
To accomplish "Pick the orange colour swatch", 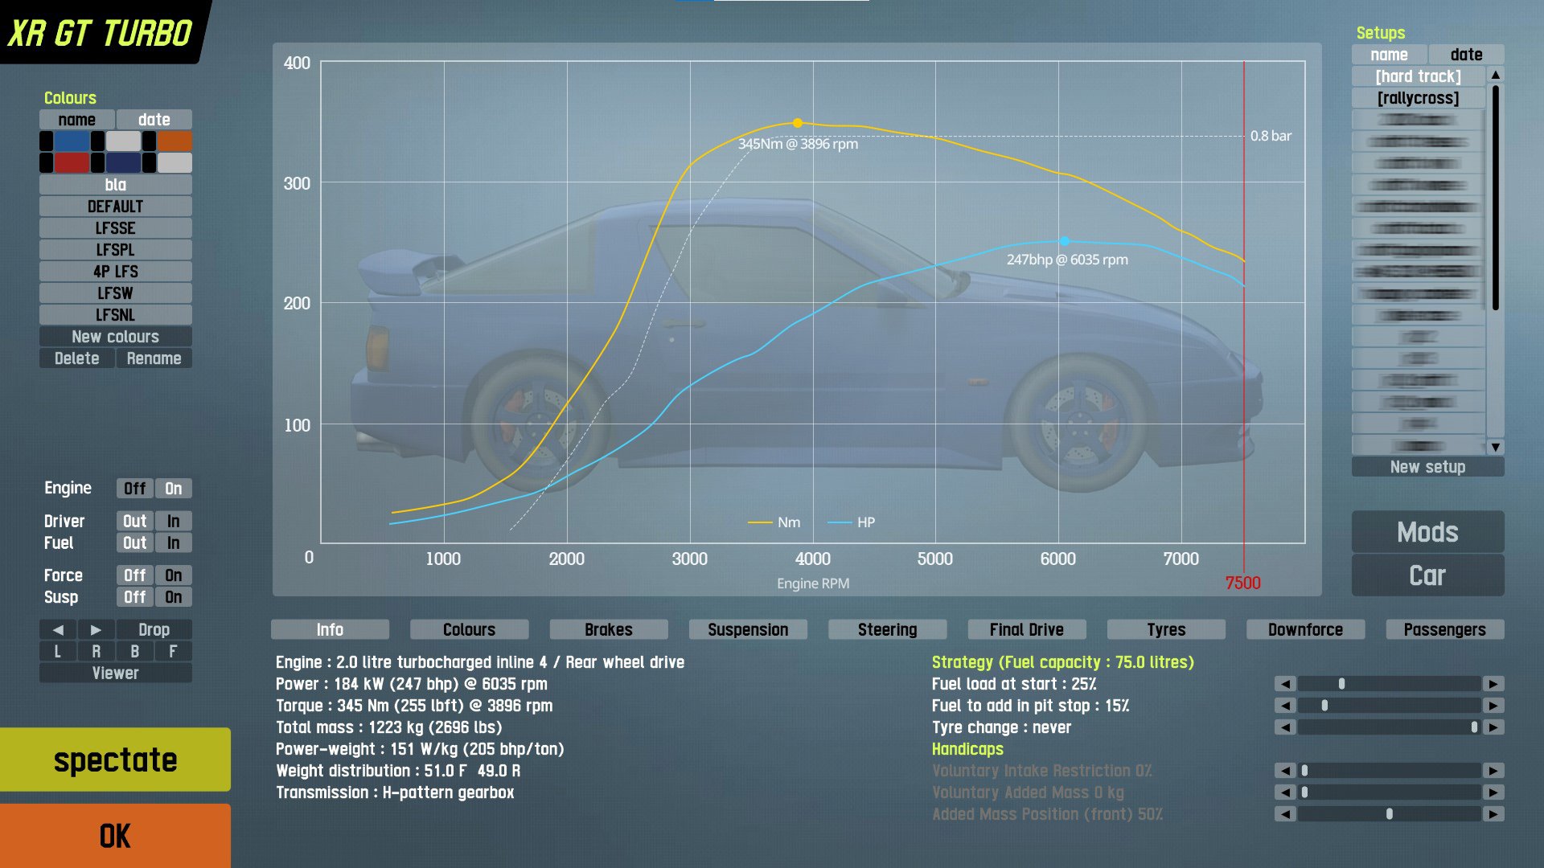I will click(x=175, y=141).
